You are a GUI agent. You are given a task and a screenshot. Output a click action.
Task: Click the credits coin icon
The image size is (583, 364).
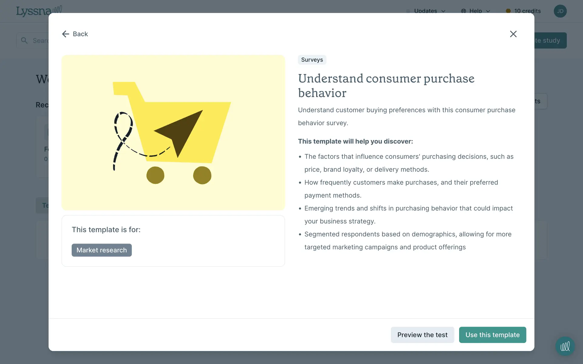[508, 11]
